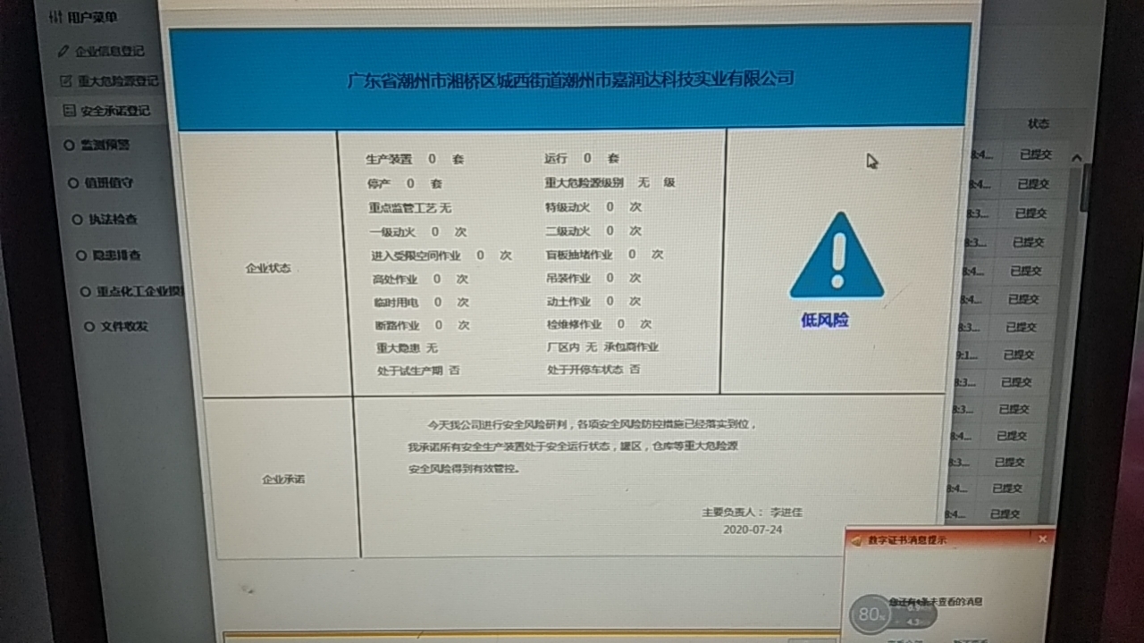Screen dimensions: 1144x643
Task: Click the commitment paragraph starting 今天我公司
Action: pos(583,446)
